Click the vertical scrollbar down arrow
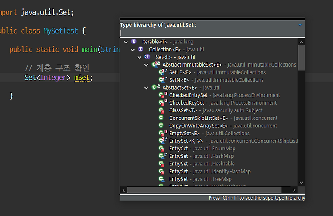 click(301, 183)
